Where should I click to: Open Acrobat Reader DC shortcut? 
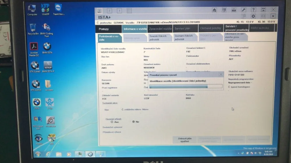coord(34,49)
